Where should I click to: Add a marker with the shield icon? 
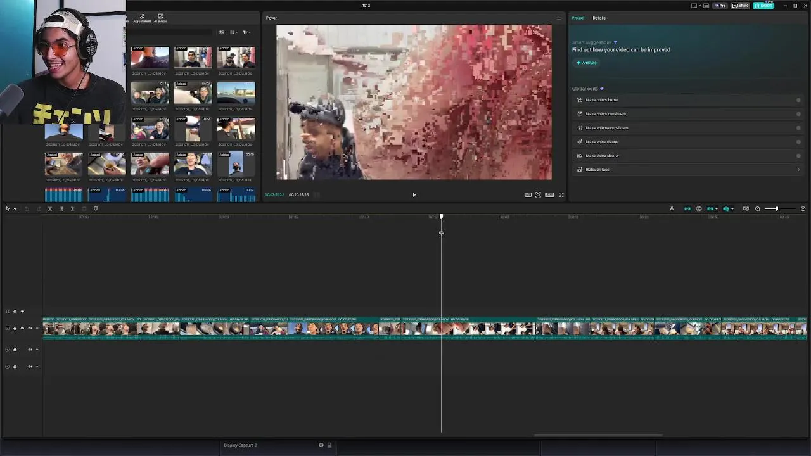tap(96, 208)
